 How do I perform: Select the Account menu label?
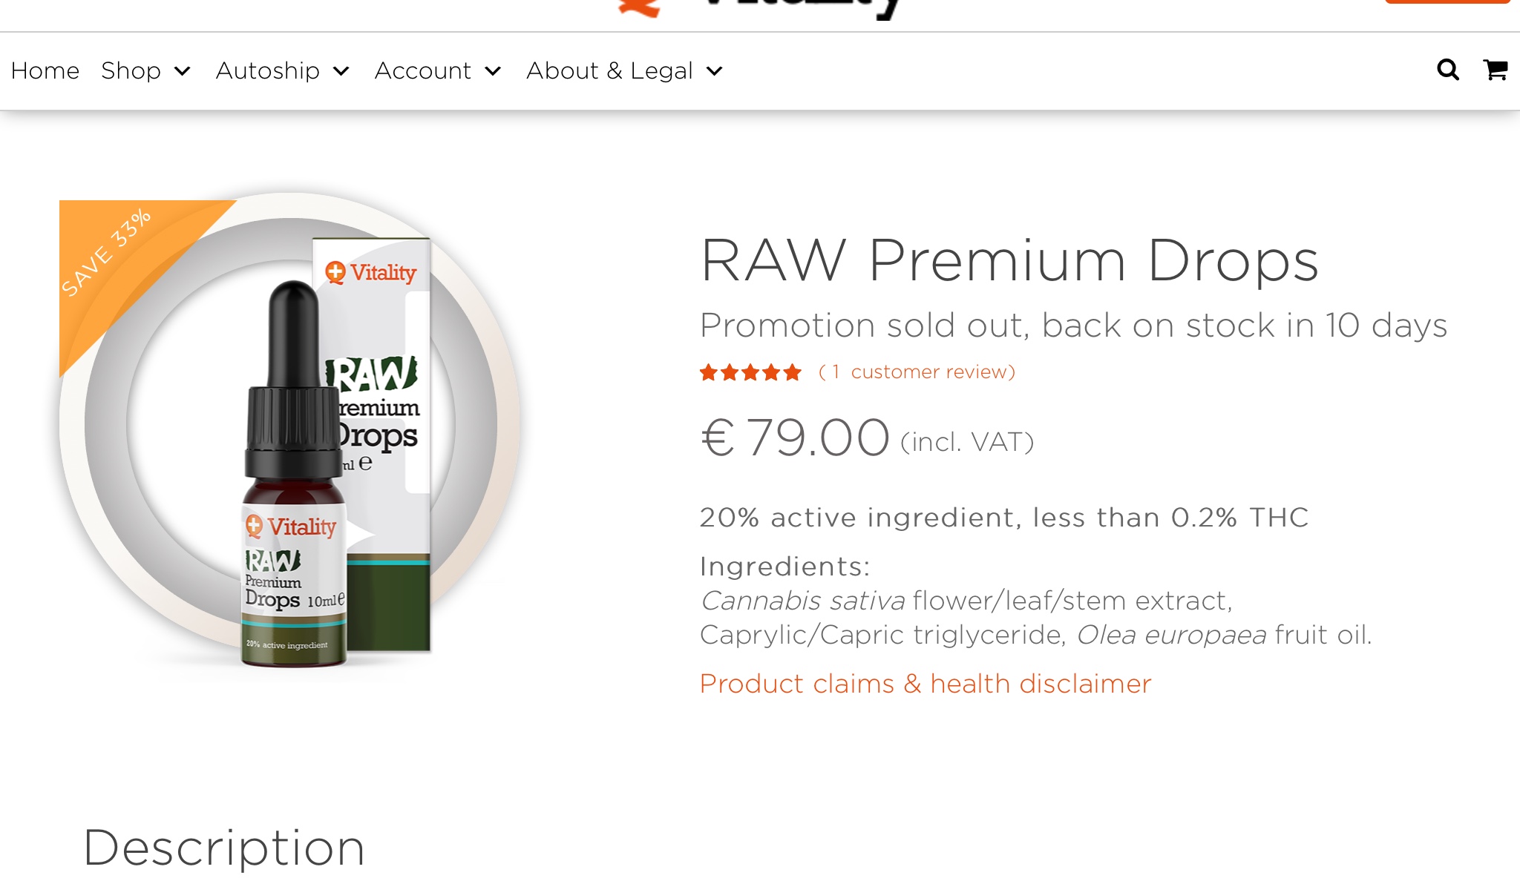[422, 70]
